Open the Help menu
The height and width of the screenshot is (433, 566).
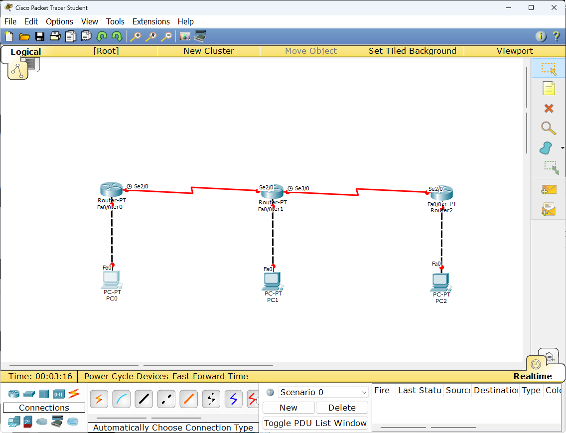pyautogui.click(x=185, y=21)
